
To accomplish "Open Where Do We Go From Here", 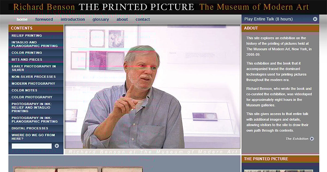I will (x=33, y=137).
